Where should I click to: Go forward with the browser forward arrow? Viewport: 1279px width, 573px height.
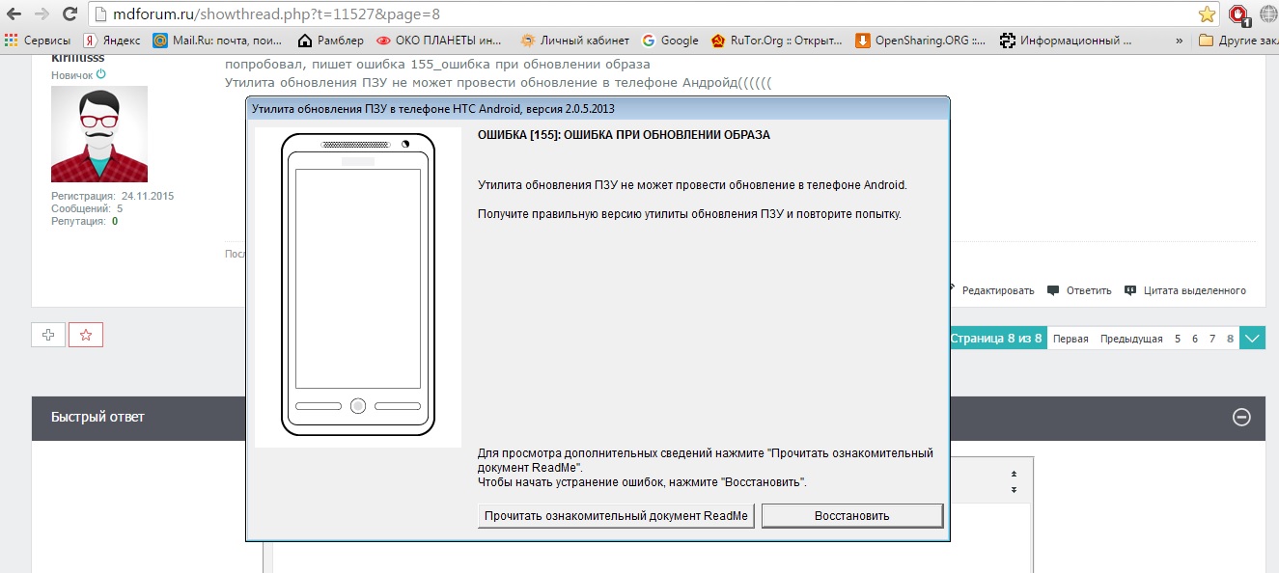click(42, 14)
